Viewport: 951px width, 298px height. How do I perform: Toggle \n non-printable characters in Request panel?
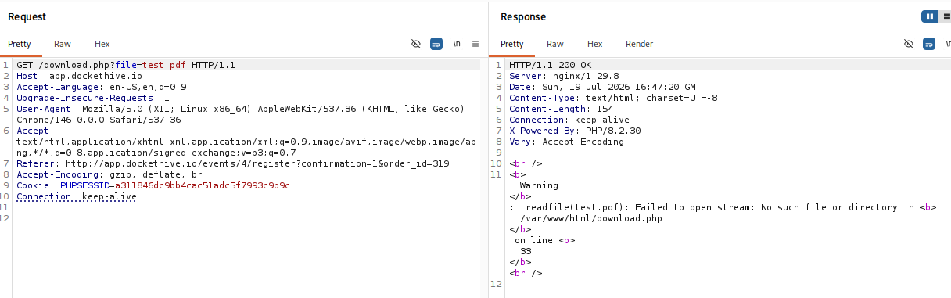(457, 44)
